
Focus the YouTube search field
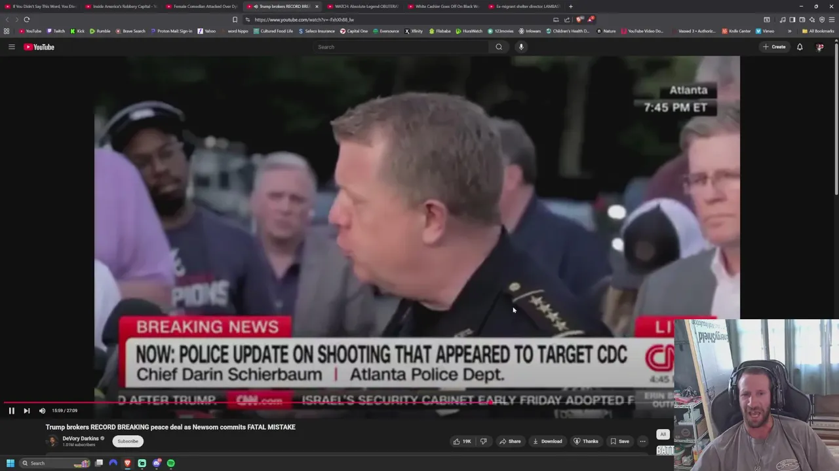(x=400, y=47)
